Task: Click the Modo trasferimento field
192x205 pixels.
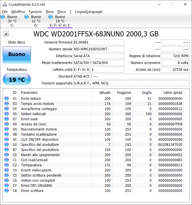Action: coord(99,63)
